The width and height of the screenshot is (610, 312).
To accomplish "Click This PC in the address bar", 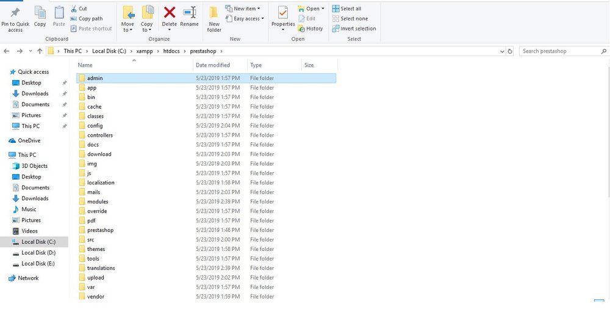I will (x=73, y=51).
